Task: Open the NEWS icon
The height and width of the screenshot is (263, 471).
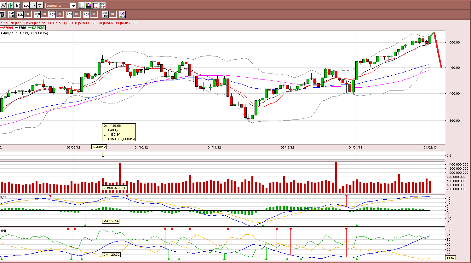Action: coord(102,5)
